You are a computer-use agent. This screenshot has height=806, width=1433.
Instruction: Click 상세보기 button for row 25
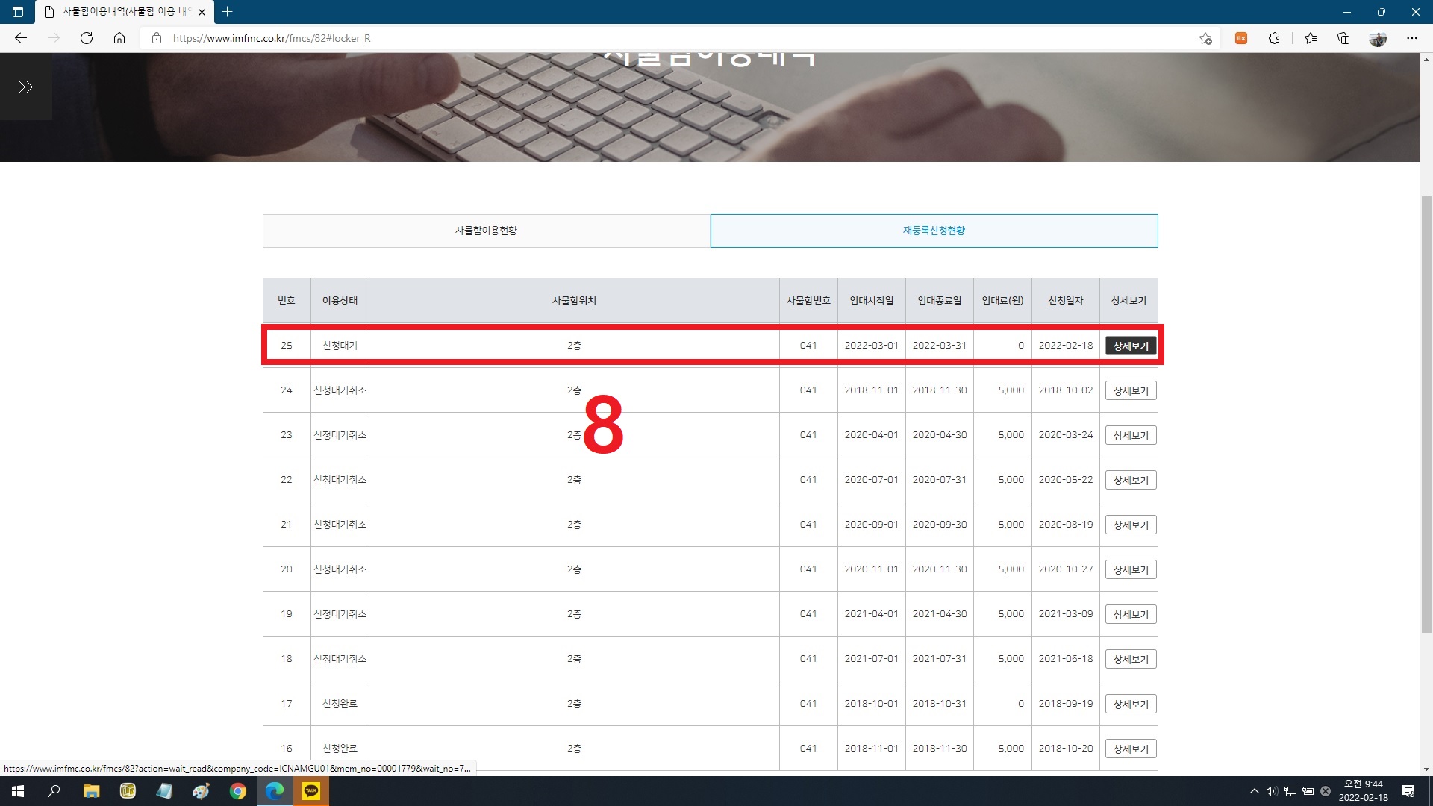(x=1131, y=346)
